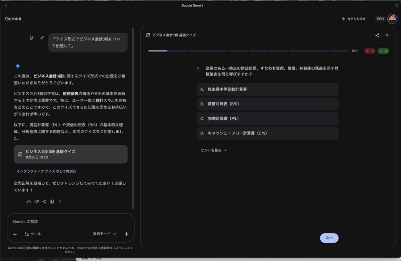Share the quiz panel
The height and width of the screenshot is (261, 401).
[x=377, y=35]
